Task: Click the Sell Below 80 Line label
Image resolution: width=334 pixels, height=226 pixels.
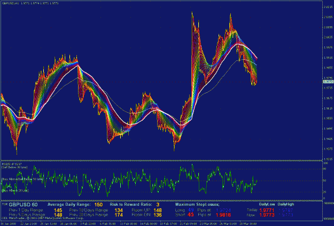Action: [14, 167]
